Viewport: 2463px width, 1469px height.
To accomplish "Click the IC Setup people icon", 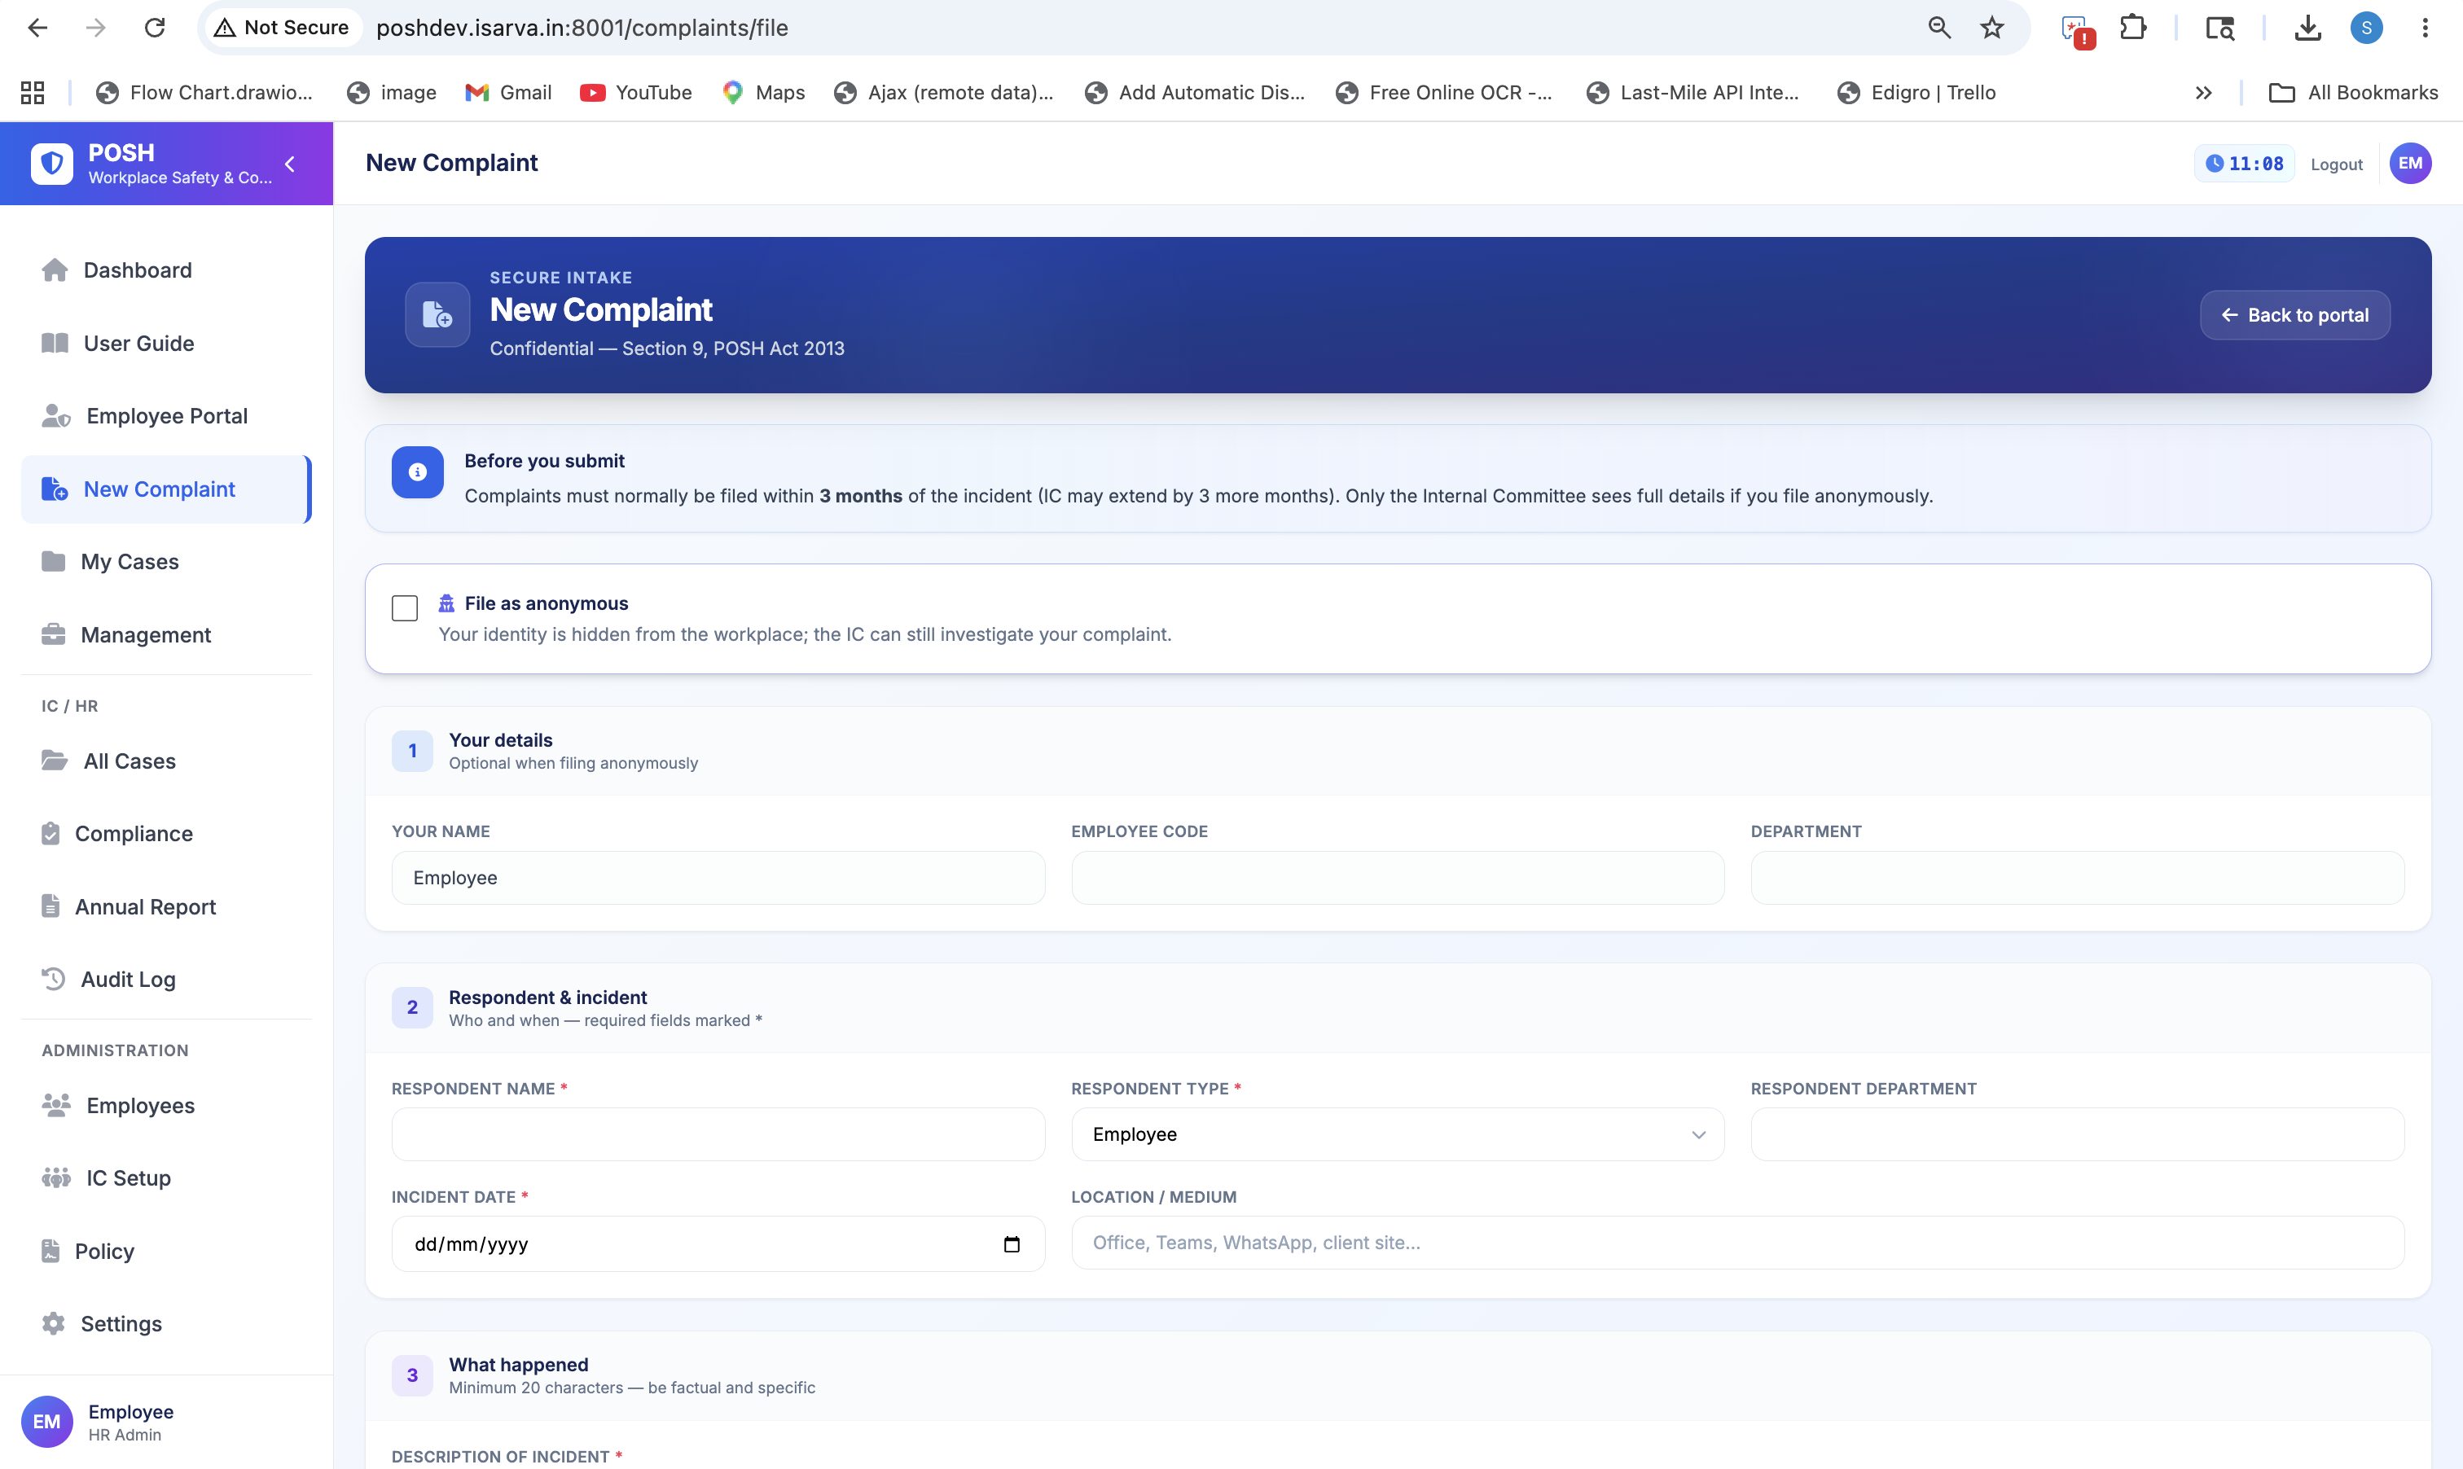I will (56, 1178).
